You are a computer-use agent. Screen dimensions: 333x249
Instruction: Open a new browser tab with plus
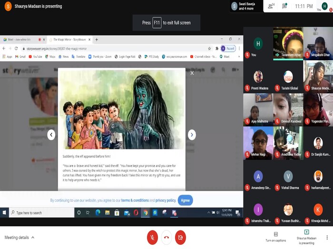[x=97, y=39]
